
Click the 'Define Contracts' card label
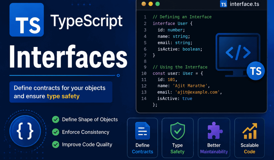pos(142,148)
